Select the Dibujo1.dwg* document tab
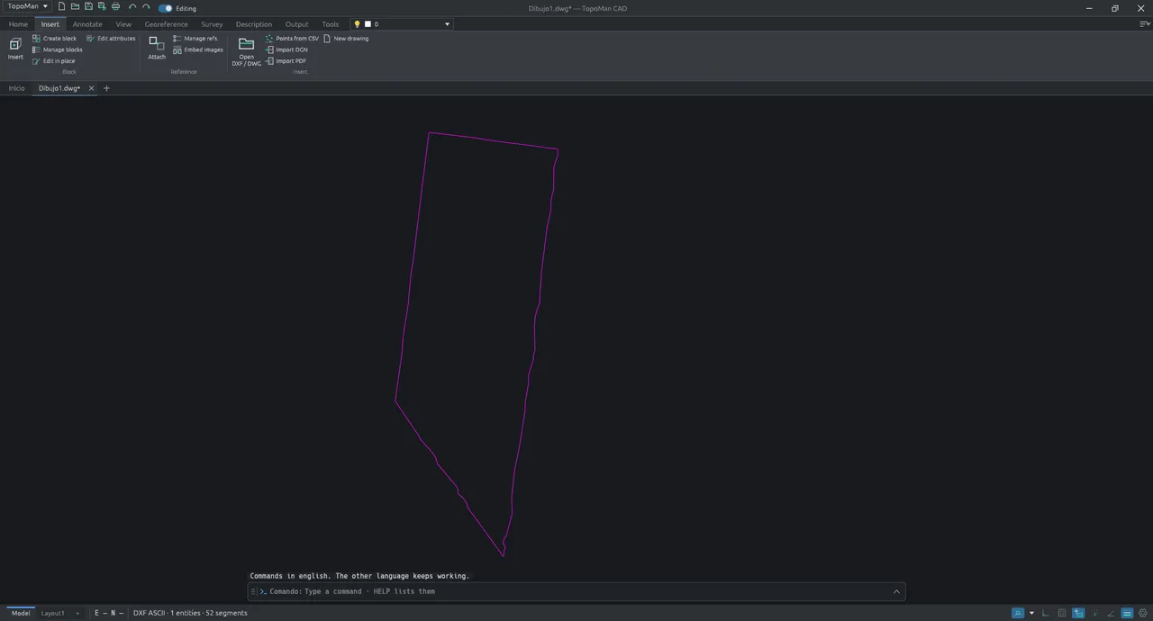Viewport: 1153px width, 621px height. [59, 88]
